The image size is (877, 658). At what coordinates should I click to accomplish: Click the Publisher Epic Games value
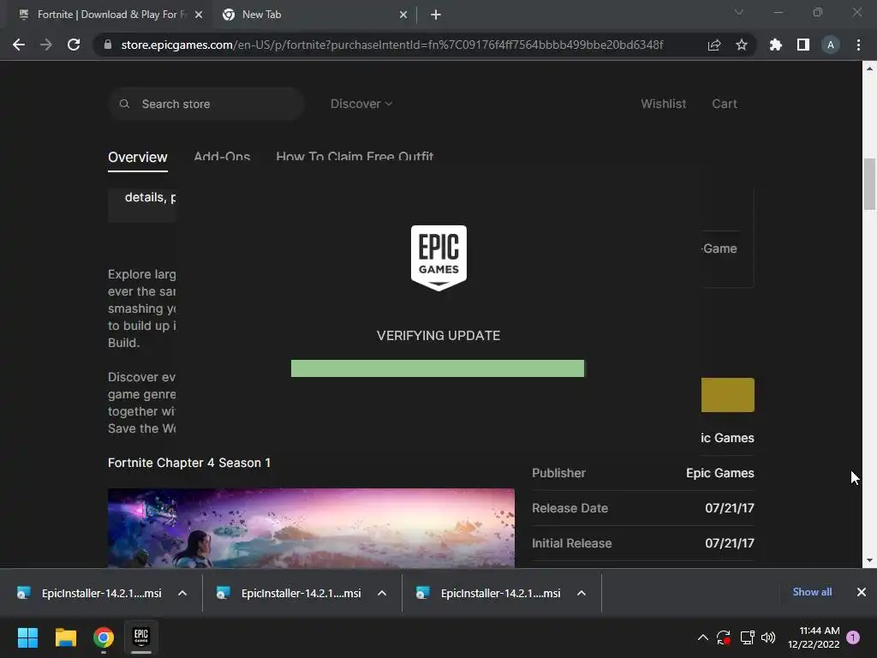719,473
